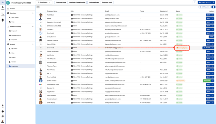Image resolution: width=216 pixels, height=124 pixels.
Task: Click EDIT for Evan Smith
Action: coord(209,33)
